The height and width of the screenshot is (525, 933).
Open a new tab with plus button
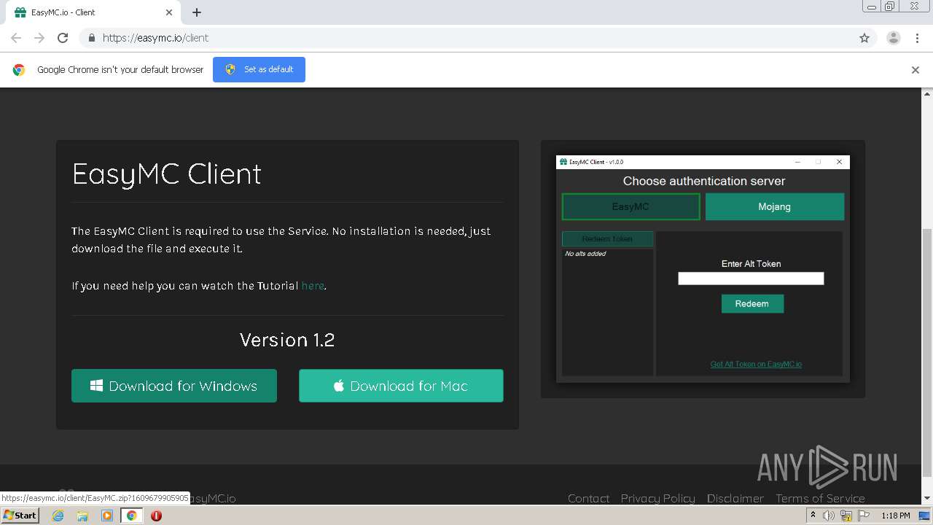(x=197, y=12)
